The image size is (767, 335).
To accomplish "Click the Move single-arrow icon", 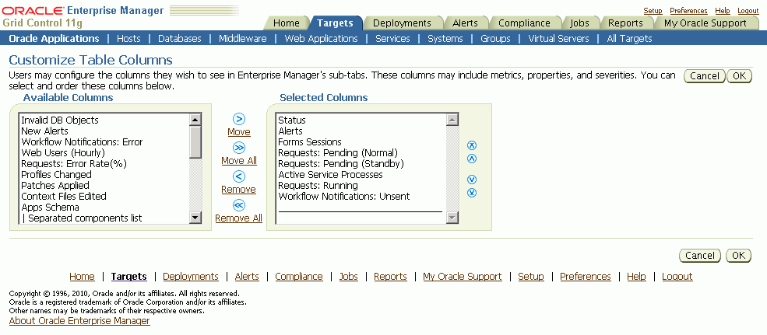I will pyautogui.click(x=239, y=119).
